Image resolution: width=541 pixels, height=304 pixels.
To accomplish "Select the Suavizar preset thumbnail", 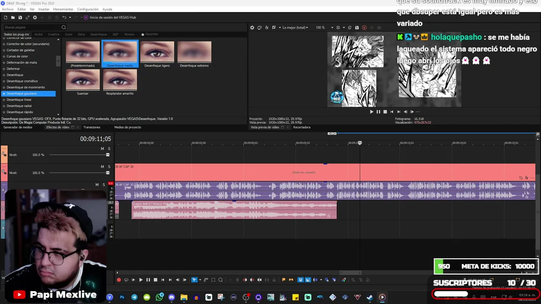I will tap(83, 82).
